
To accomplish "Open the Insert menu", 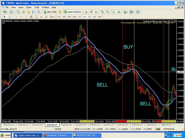I will 21,7.
